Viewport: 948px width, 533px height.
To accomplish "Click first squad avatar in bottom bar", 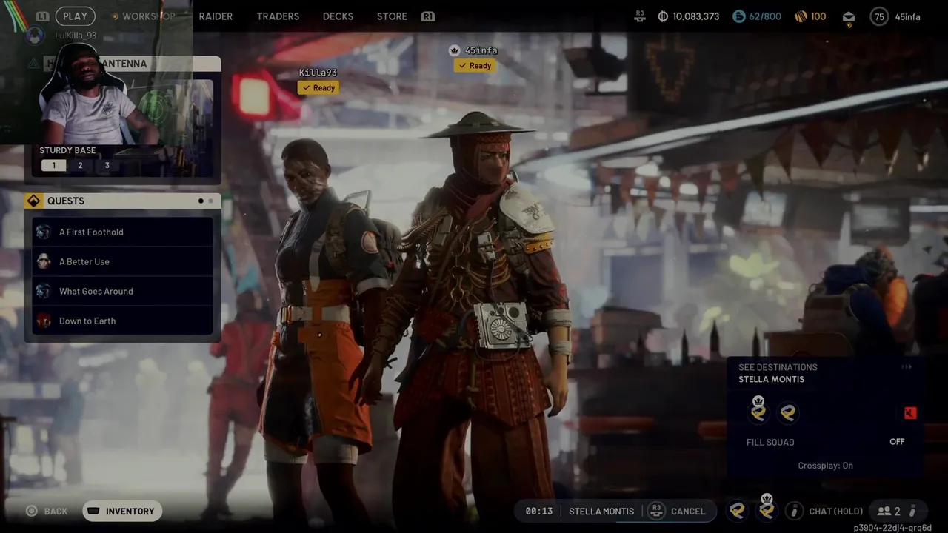I will (737, 510).
